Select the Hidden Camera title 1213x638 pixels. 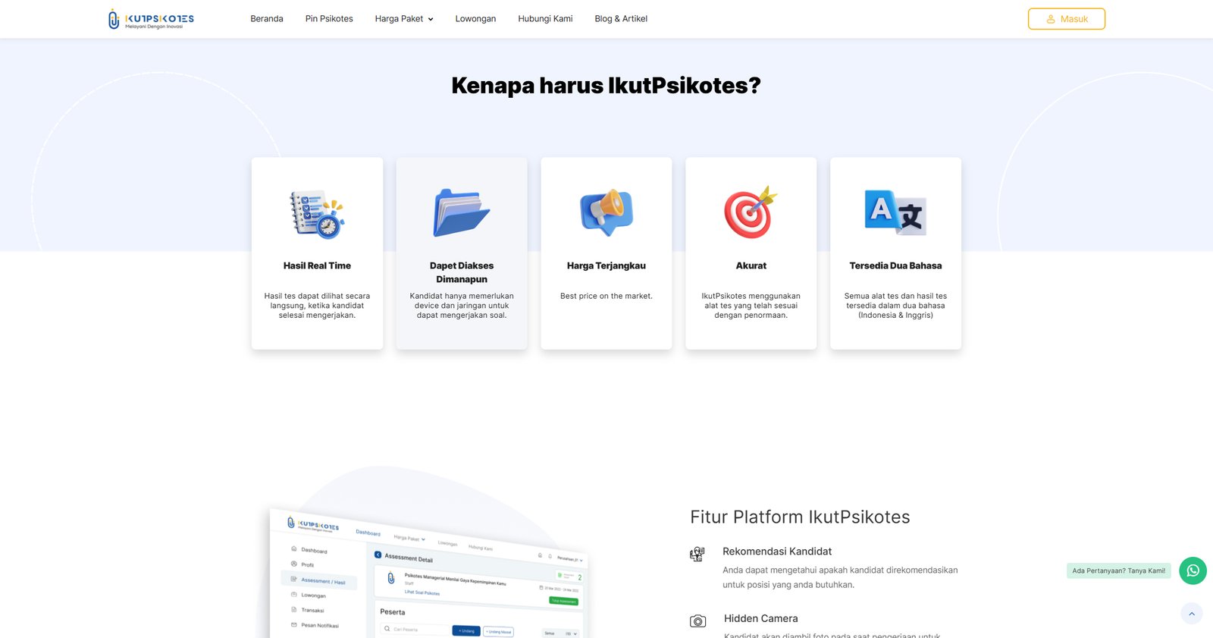(760, 618)
